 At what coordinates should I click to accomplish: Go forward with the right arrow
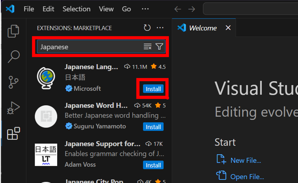pos(192,9)
